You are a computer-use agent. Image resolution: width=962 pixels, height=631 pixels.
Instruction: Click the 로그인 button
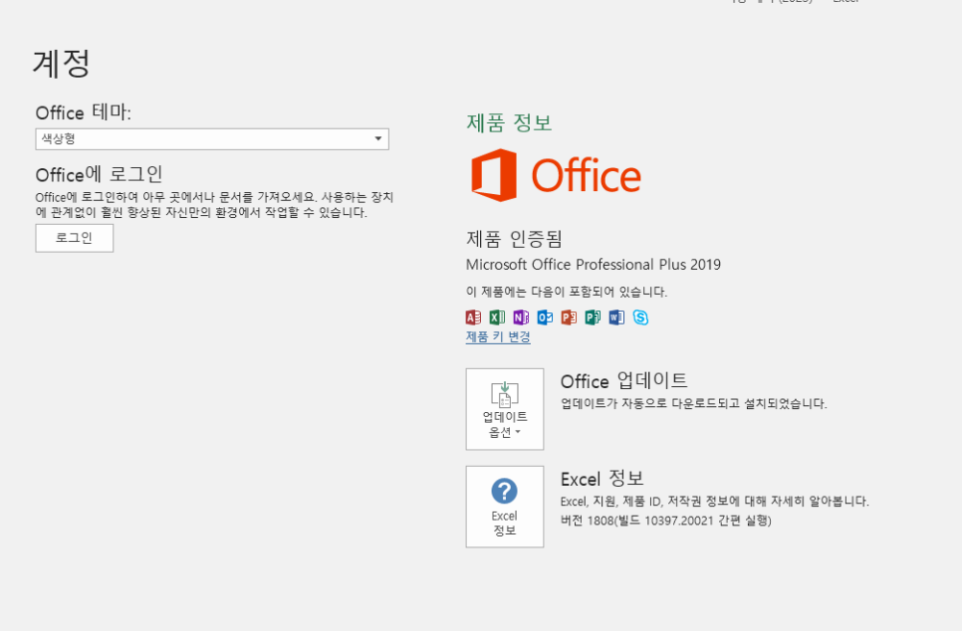point(75,238)
